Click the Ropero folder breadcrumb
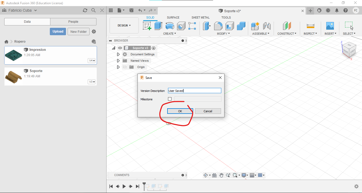The image size is (362, 193). tap(20, 42)
